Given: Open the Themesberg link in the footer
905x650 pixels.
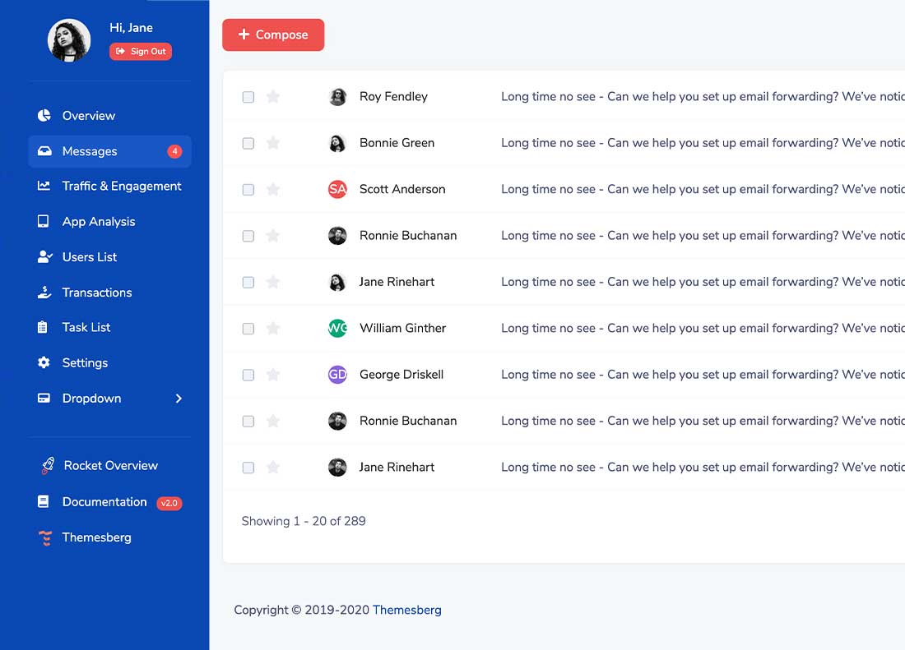Looking at the screenshot, I should pos(407,610).
